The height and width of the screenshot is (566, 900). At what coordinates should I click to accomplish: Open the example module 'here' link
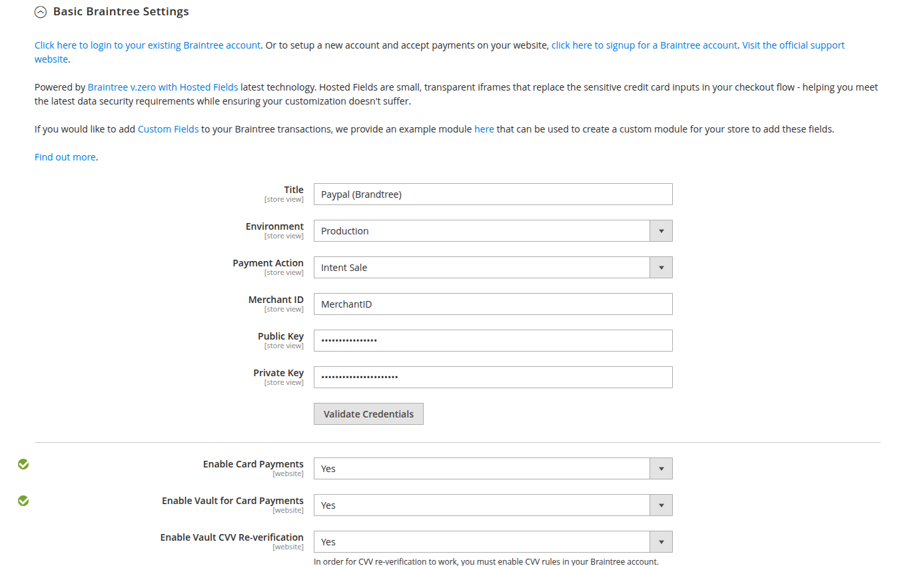[x=484, y=129]
